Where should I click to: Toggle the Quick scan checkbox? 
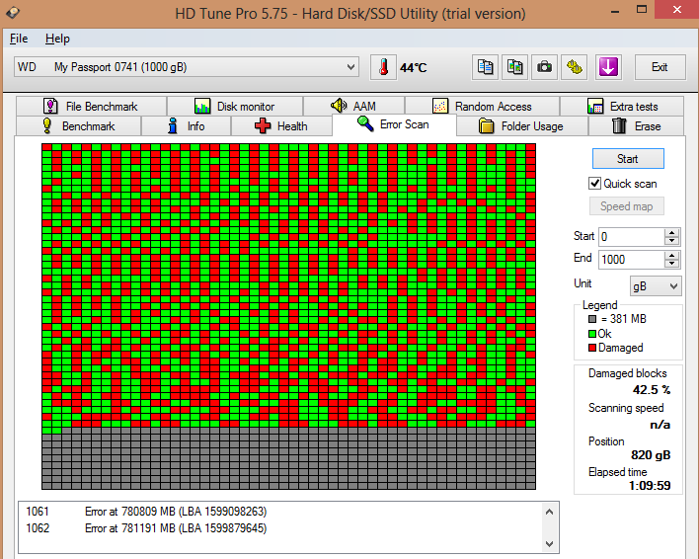point(594,184)
